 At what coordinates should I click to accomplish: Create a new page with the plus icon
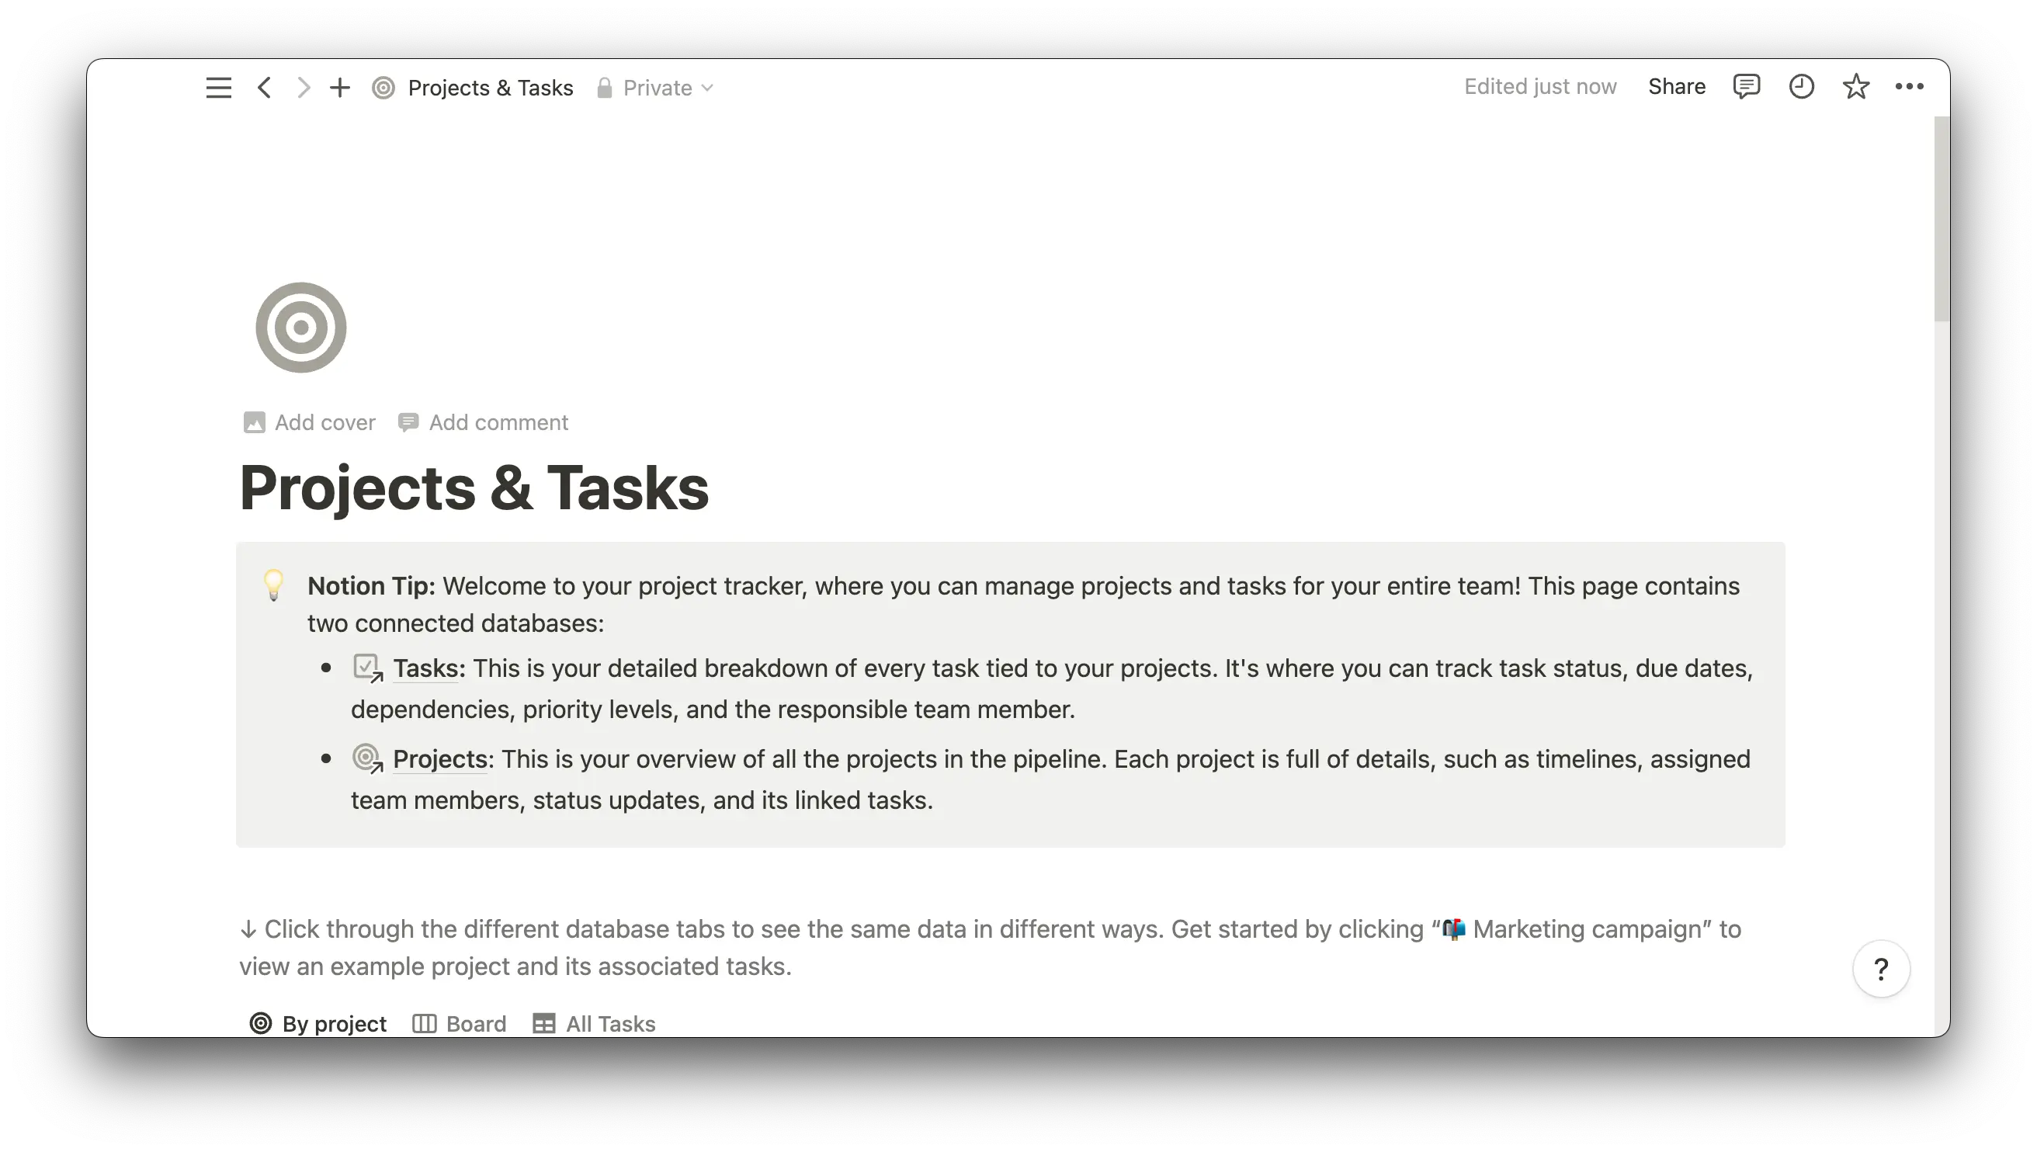click(340, 87)
